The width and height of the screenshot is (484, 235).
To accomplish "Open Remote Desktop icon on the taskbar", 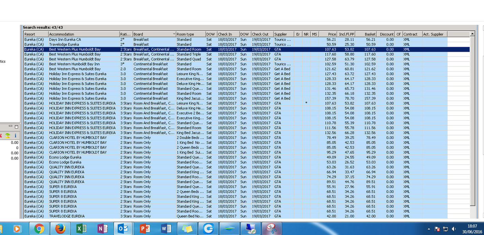I will [x=250, y=229].
